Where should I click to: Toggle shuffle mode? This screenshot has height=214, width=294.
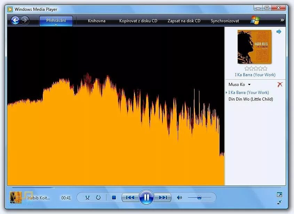point(87,198)
